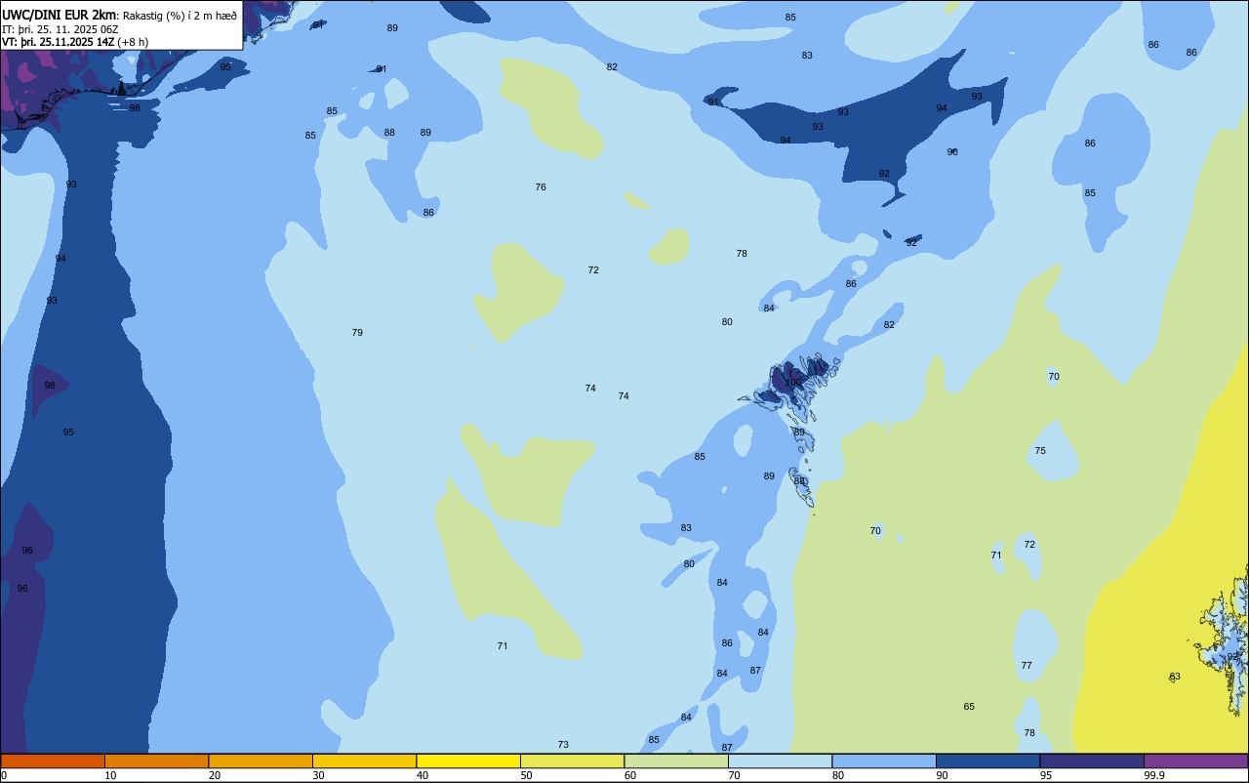The image size is (1249, 783).
Task: Click the '40' legend tick label
Action: pyautogui.click(x=423, y=775)
